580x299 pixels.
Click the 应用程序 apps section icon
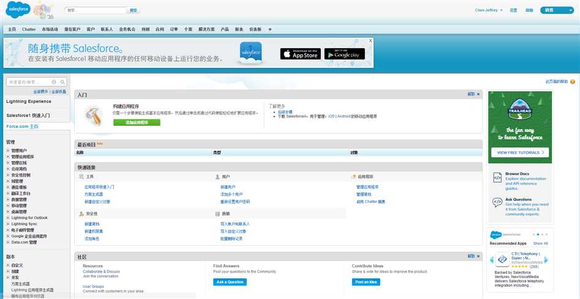pos(353,177)
